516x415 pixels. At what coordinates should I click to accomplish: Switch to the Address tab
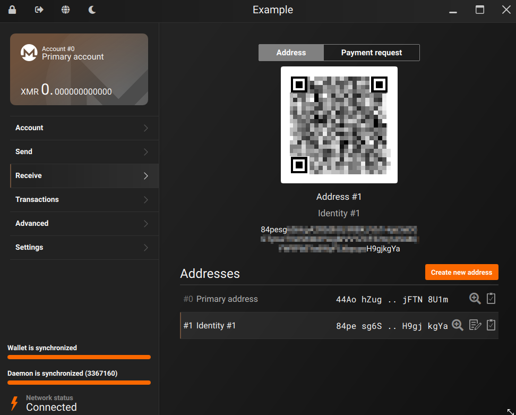point(291,53)
